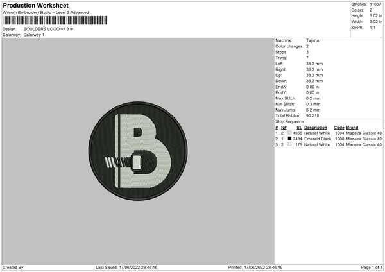Click the 'Code' column header
The width and height of the screenshot is (385, 272).
(339, 128)
